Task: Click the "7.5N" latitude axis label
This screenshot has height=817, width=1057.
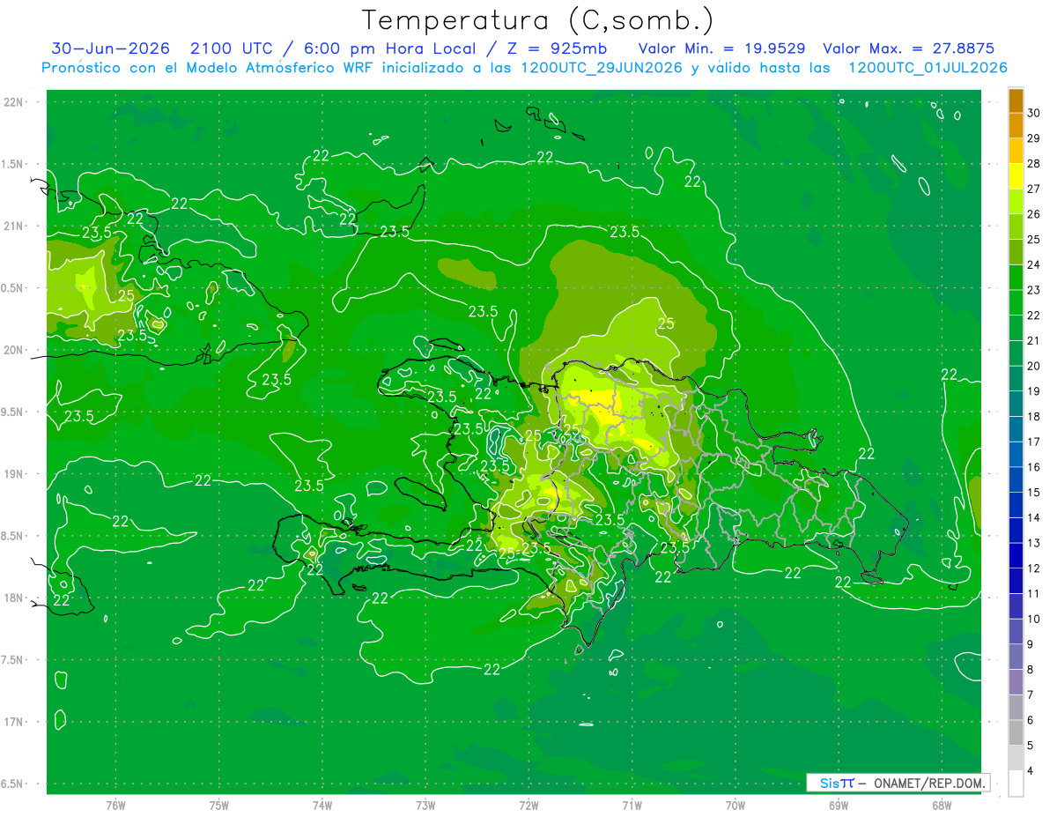Action: coord(13,659)
